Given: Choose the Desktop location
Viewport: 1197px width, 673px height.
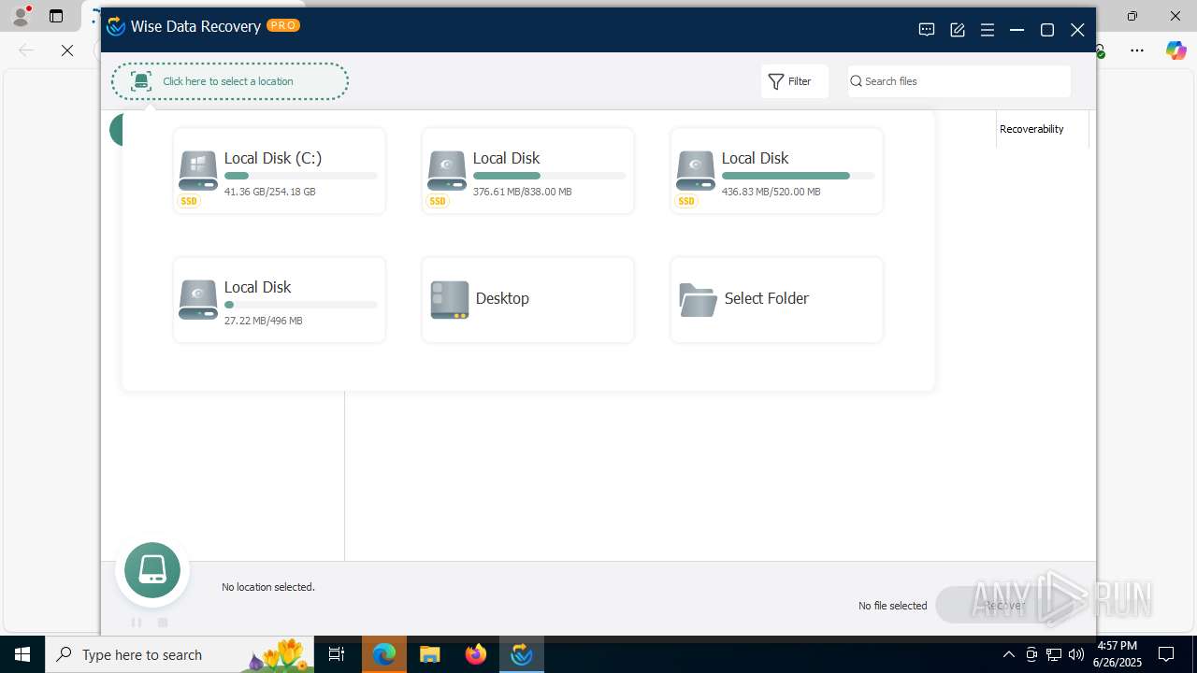Looking at the screenshot, I should coord(528,300).
